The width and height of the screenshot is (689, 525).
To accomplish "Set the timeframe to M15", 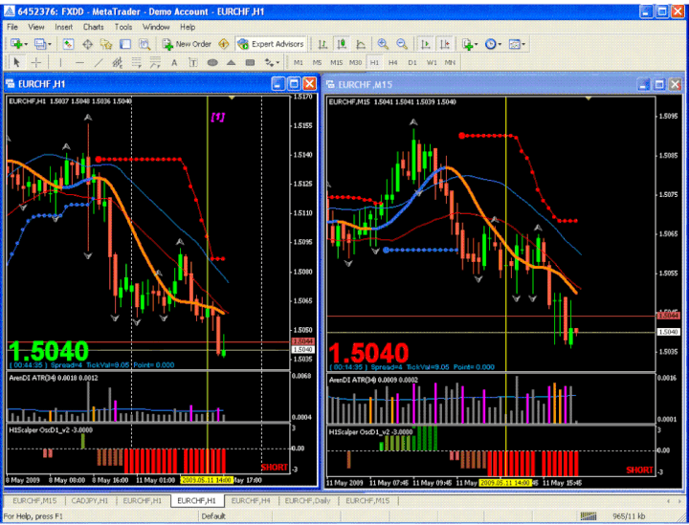I will pyautogui.click(x=336, y=63).
